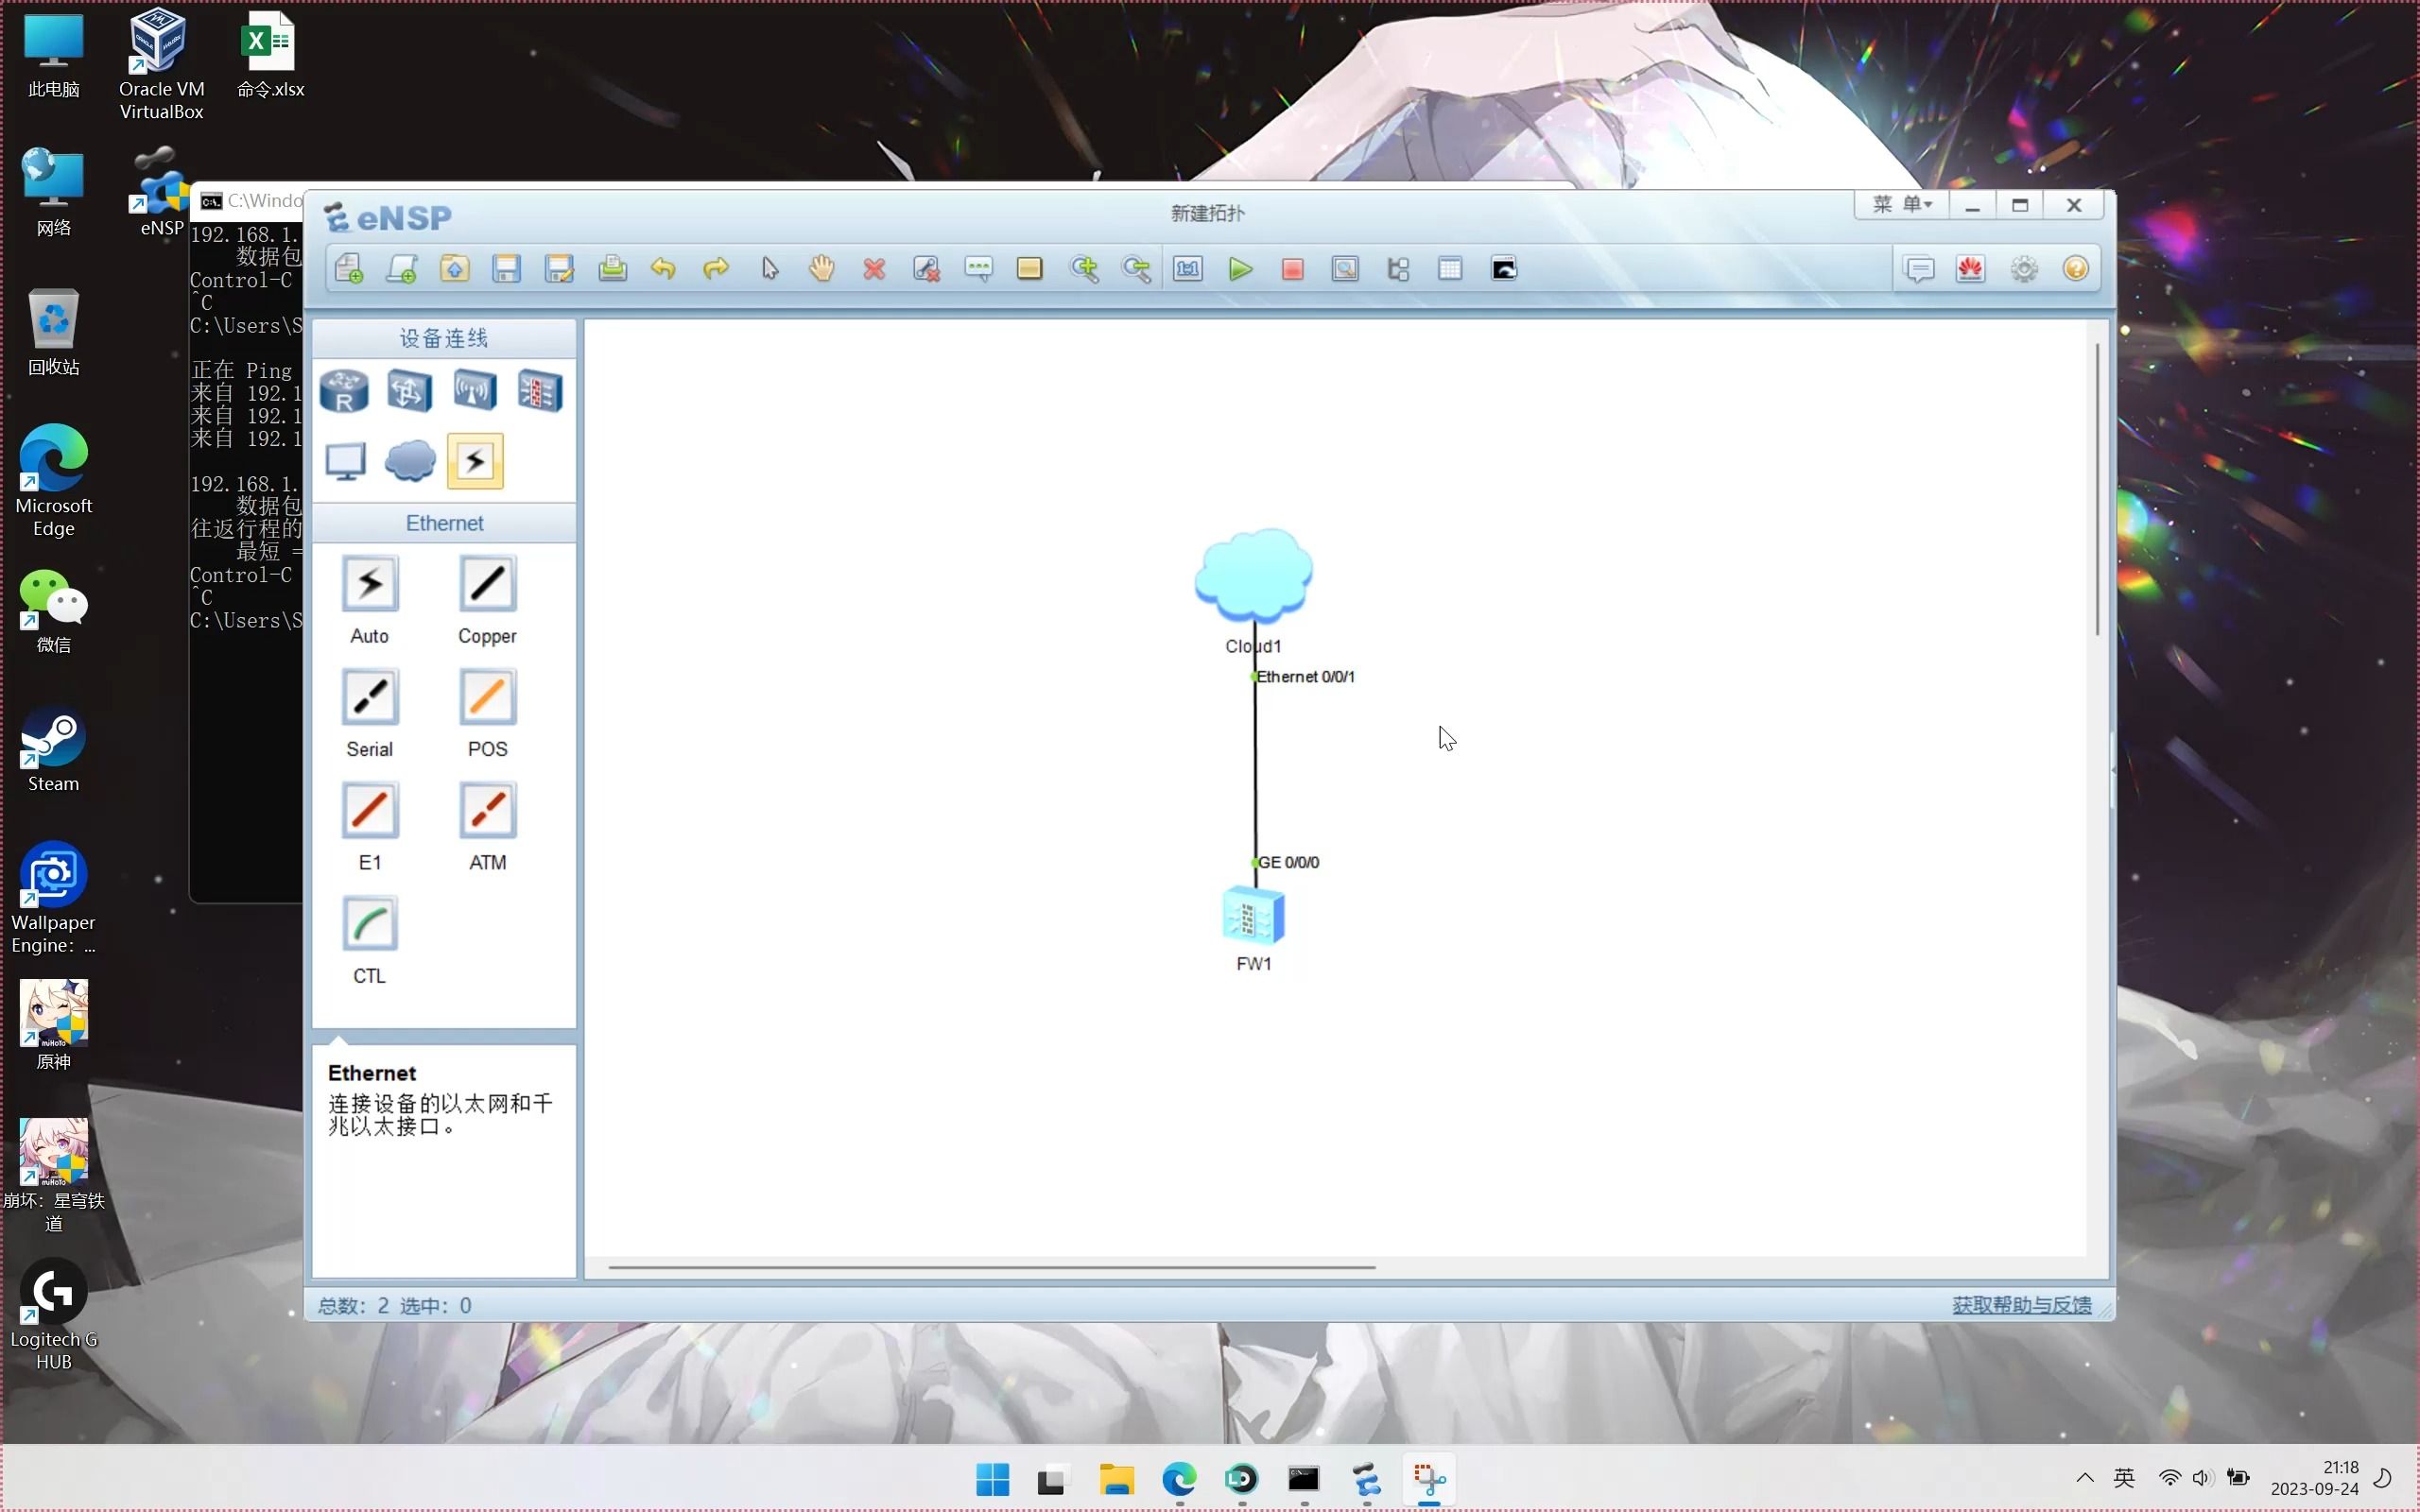
Task: Choose the Copper cable type
Action: click(487, 584)
